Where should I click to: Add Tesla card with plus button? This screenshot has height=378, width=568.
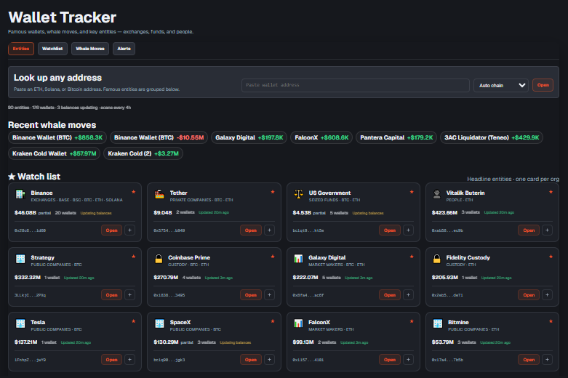pos(130,360)
